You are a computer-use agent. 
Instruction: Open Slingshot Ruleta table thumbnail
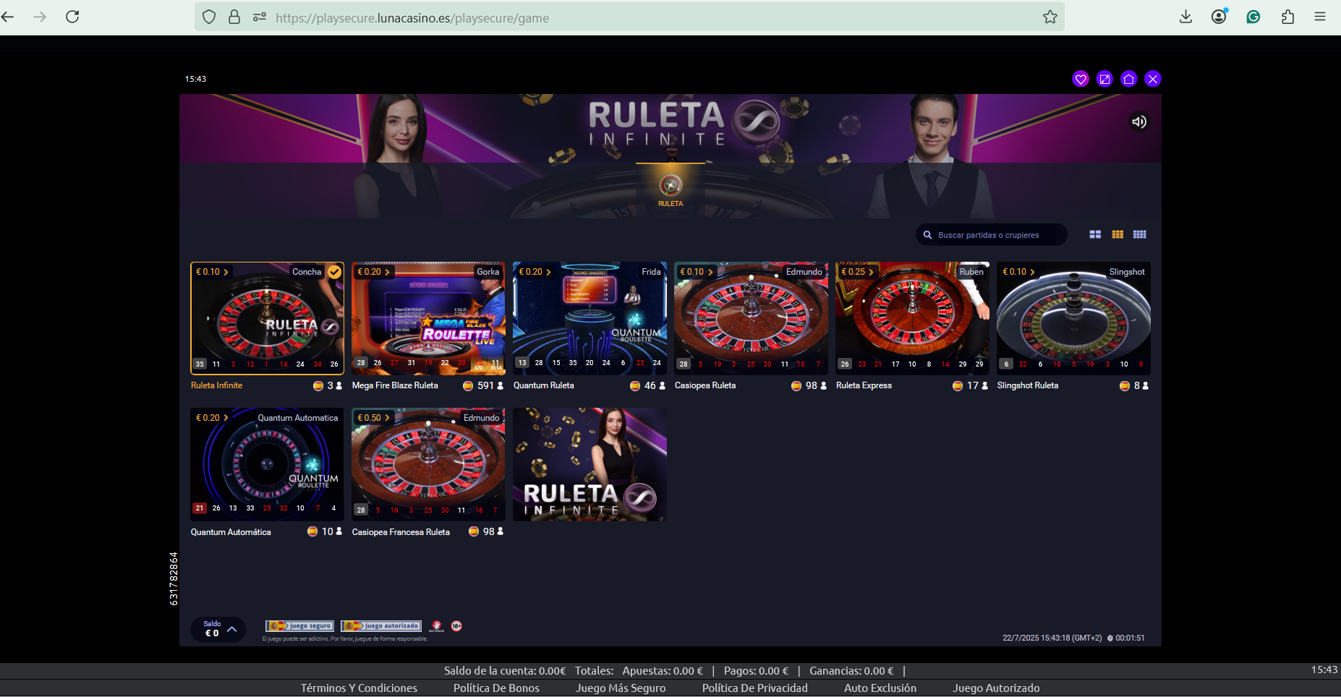(1073, 318)
